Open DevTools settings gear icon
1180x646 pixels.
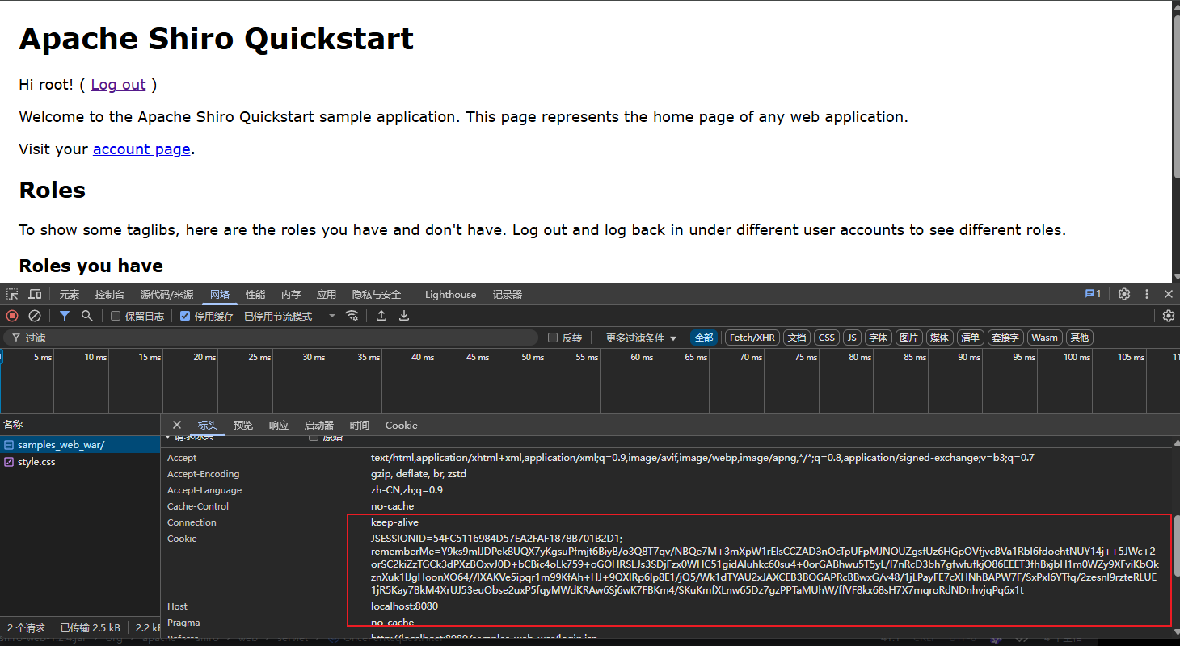(1124, 294)
